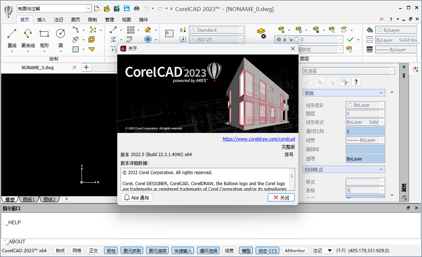422x257 pixels.
Task: Click the text note icon in ribbon
Action: pos(169,33)
